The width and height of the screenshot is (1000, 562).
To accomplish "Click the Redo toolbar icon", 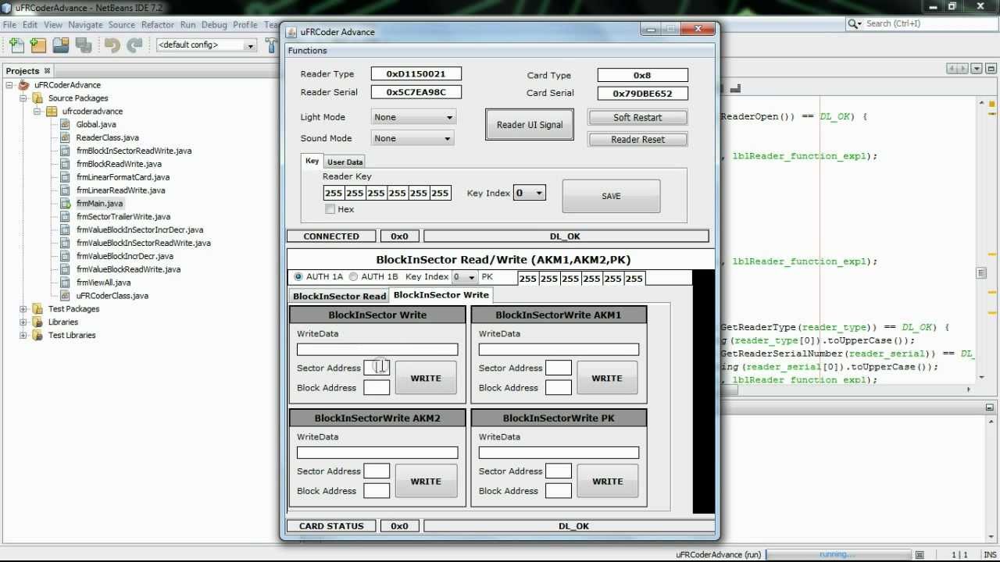I will point(134,45).
